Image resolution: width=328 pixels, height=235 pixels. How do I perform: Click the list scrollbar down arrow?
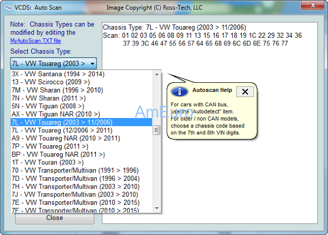157,208
